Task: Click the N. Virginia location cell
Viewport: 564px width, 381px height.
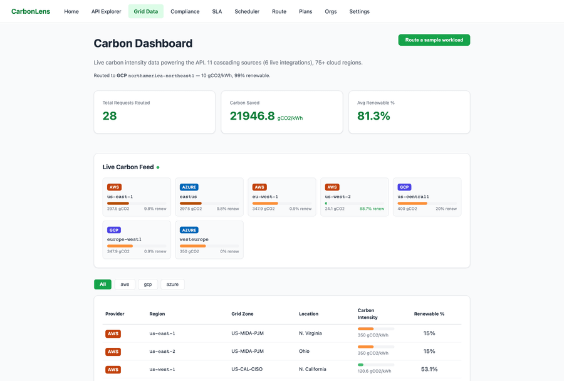Action: pos(310,333)
